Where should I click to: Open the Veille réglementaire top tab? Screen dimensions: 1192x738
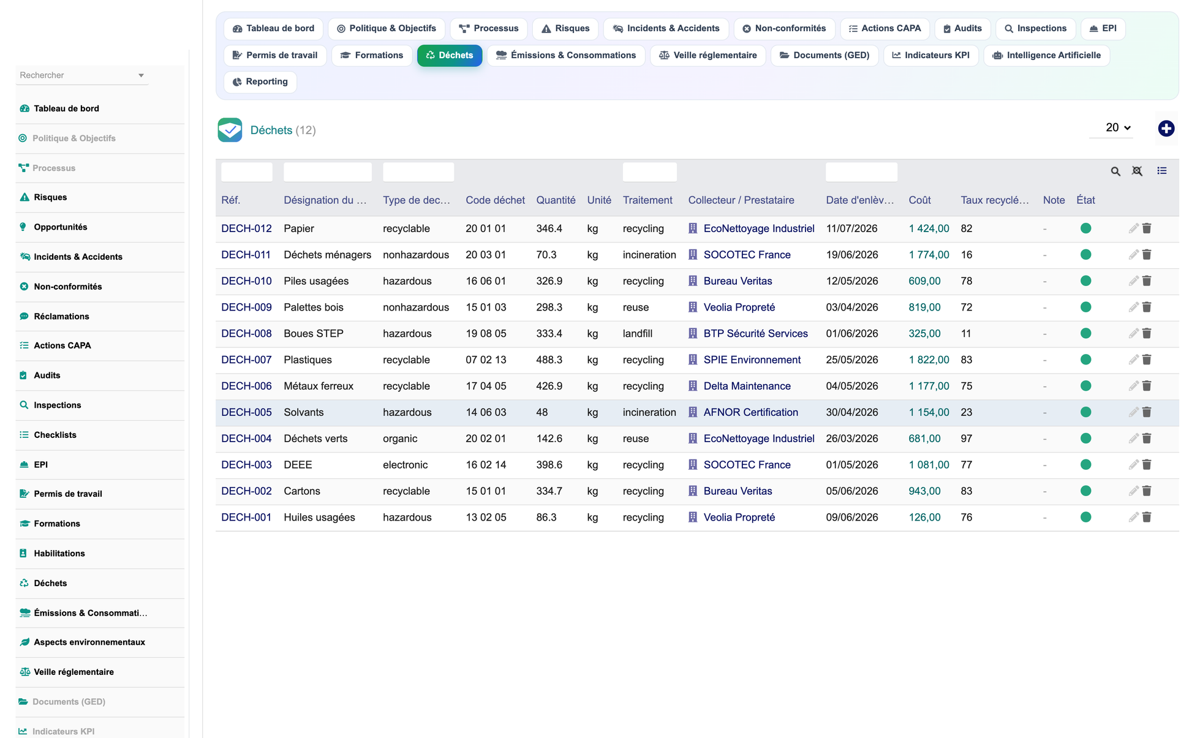coord(707,56)
